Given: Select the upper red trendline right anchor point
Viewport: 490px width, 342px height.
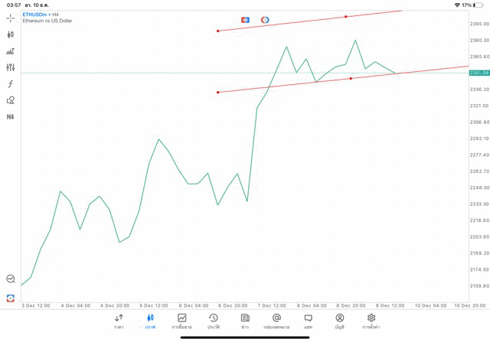Looking at the screenshot, I should click(x=345, y=16).
